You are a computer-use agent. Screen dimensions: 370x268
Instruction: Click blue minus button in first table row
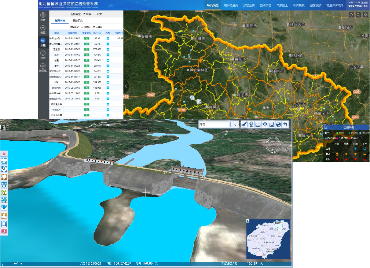tap(108, 38)
